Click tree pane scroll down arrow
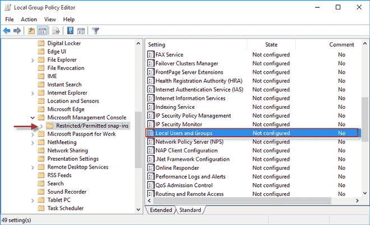370x225 pixels. pos(138,209)
